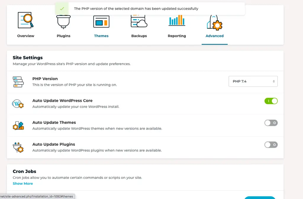
Task: Open the Overview magnifier icon
Action: [25, 20]
